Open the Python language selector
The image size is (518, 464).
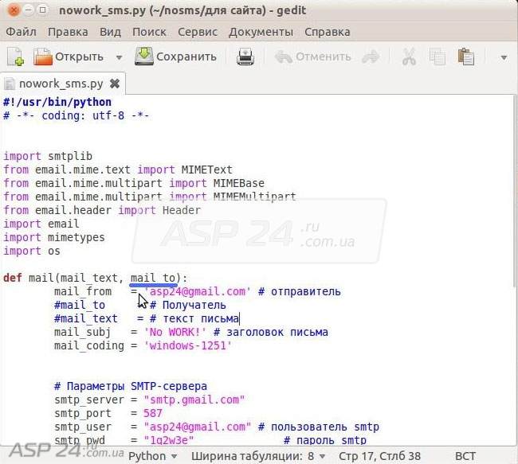coord(153,456)
